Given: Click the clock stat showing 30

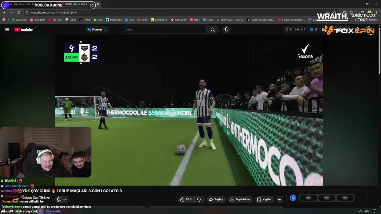Looking at the screenshot, I should coord(289,29).
